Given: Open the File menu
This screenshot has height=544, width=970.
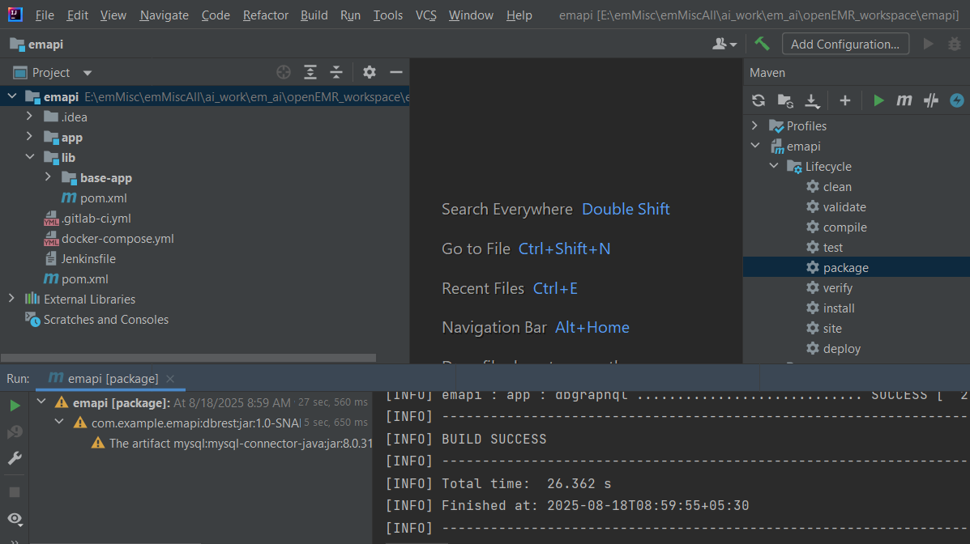Looking at the screenshot, I should point(45,15).
